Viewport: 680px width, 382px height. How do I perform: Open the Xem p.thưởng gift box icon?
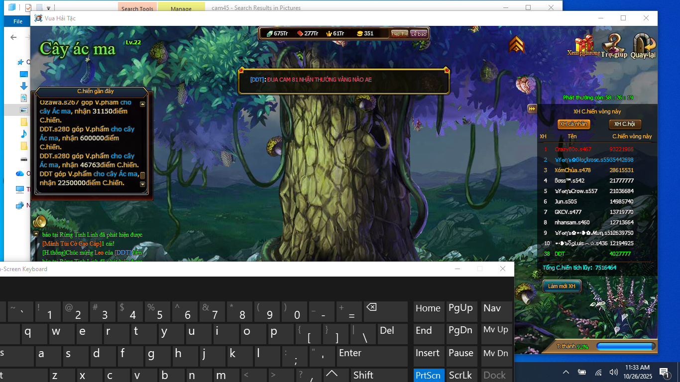584,45
